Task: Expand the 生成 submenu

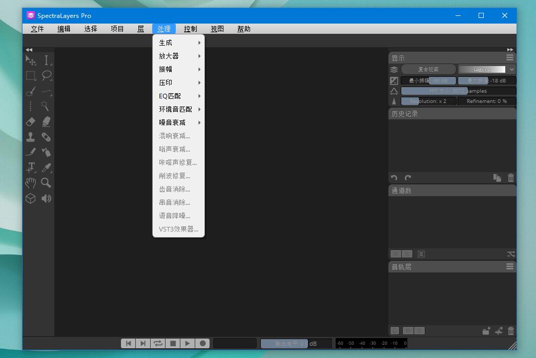Action: coord(178,43)
